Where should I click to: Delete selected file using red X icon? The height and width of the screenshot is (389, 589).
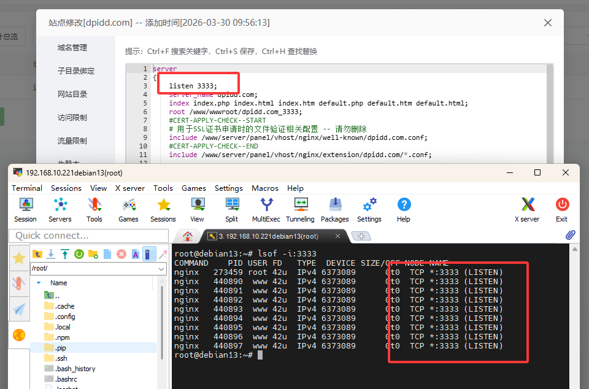pyautogui.click(x=121, y=254)
